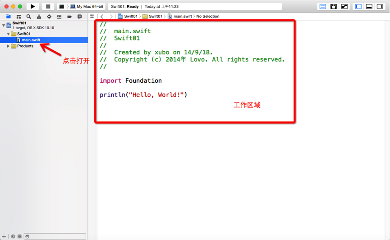Image resolution: width=390 pixels, height=240 pixels.
Task: Click the main.swift comment line in editor
Action: click(x=125, y=31)
